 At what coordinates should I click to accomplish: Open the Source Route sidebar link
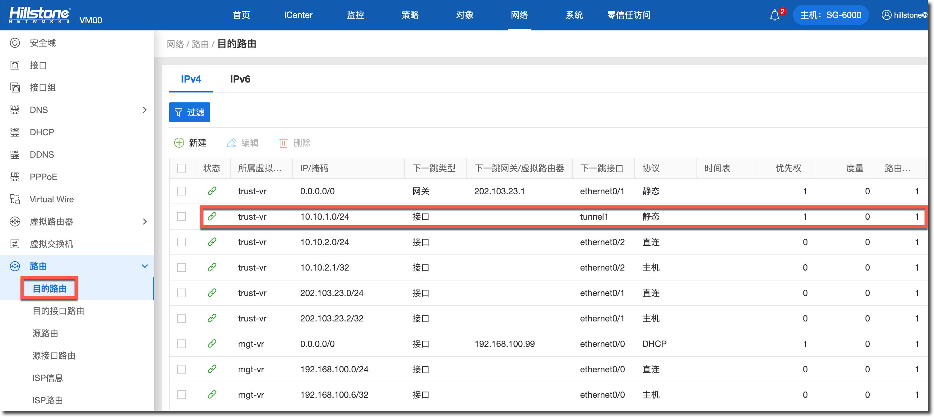click(x=45, y=333)
